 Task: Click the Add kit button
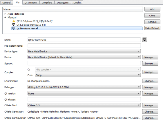tap(152, 9)
